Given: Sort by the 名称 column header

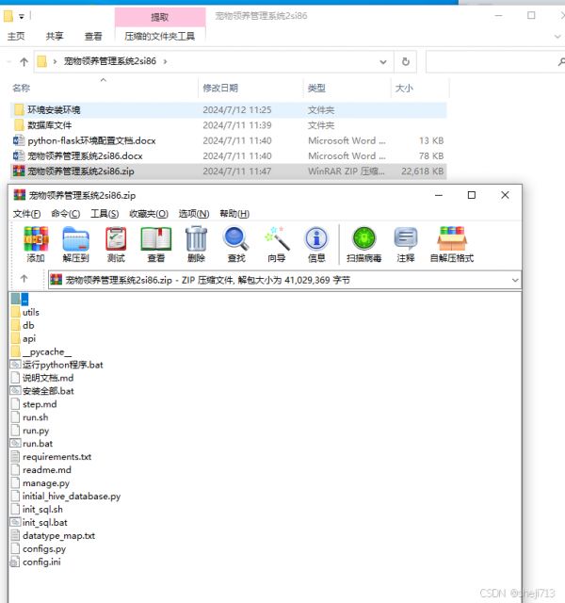Looking at the screenshot, I should coord(21,88).
